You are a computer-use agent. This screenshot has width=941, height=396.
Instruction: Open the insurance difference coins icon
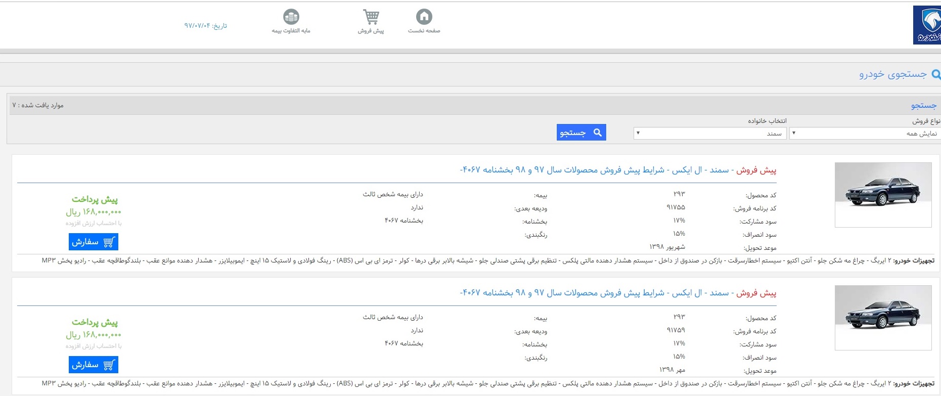(x=291, y=17)
